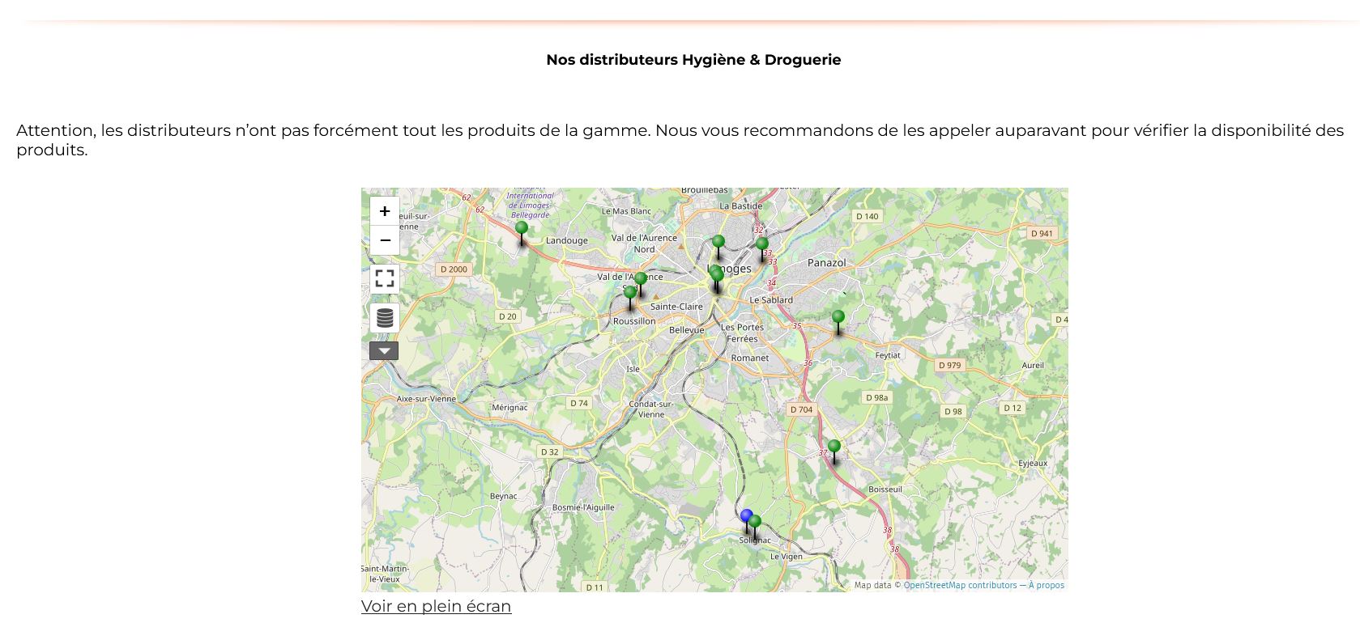Image resolution: width=1360 pixels, height=623 pixels.
Task: Expand more map controls with down arrow
Action: click(384, 351)
